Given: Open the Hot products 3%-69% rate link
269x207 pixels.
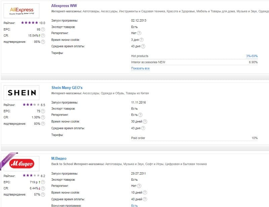Looking at the screenshot, I should pos(252,56).
